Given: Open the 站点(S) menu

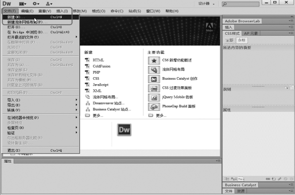Looking at the screenshot, I should (135, 11).
